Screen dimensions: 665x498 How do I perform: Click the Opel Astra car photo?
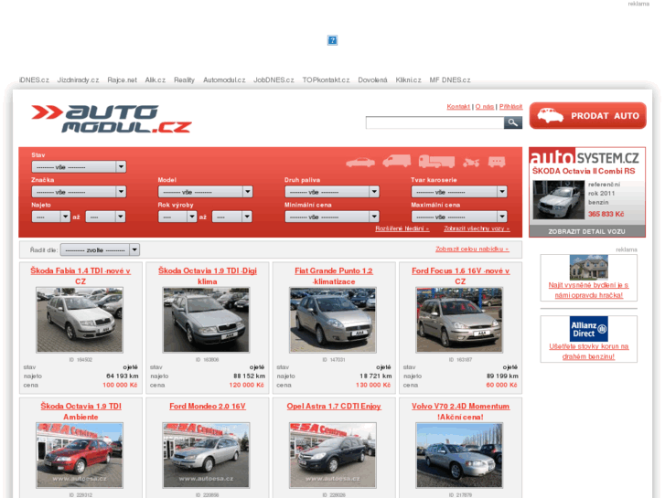(x=333, y=455)
